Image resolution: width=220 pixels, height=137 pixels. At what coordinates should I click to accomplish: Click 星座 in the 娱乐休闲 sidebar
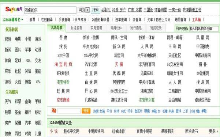38,71
